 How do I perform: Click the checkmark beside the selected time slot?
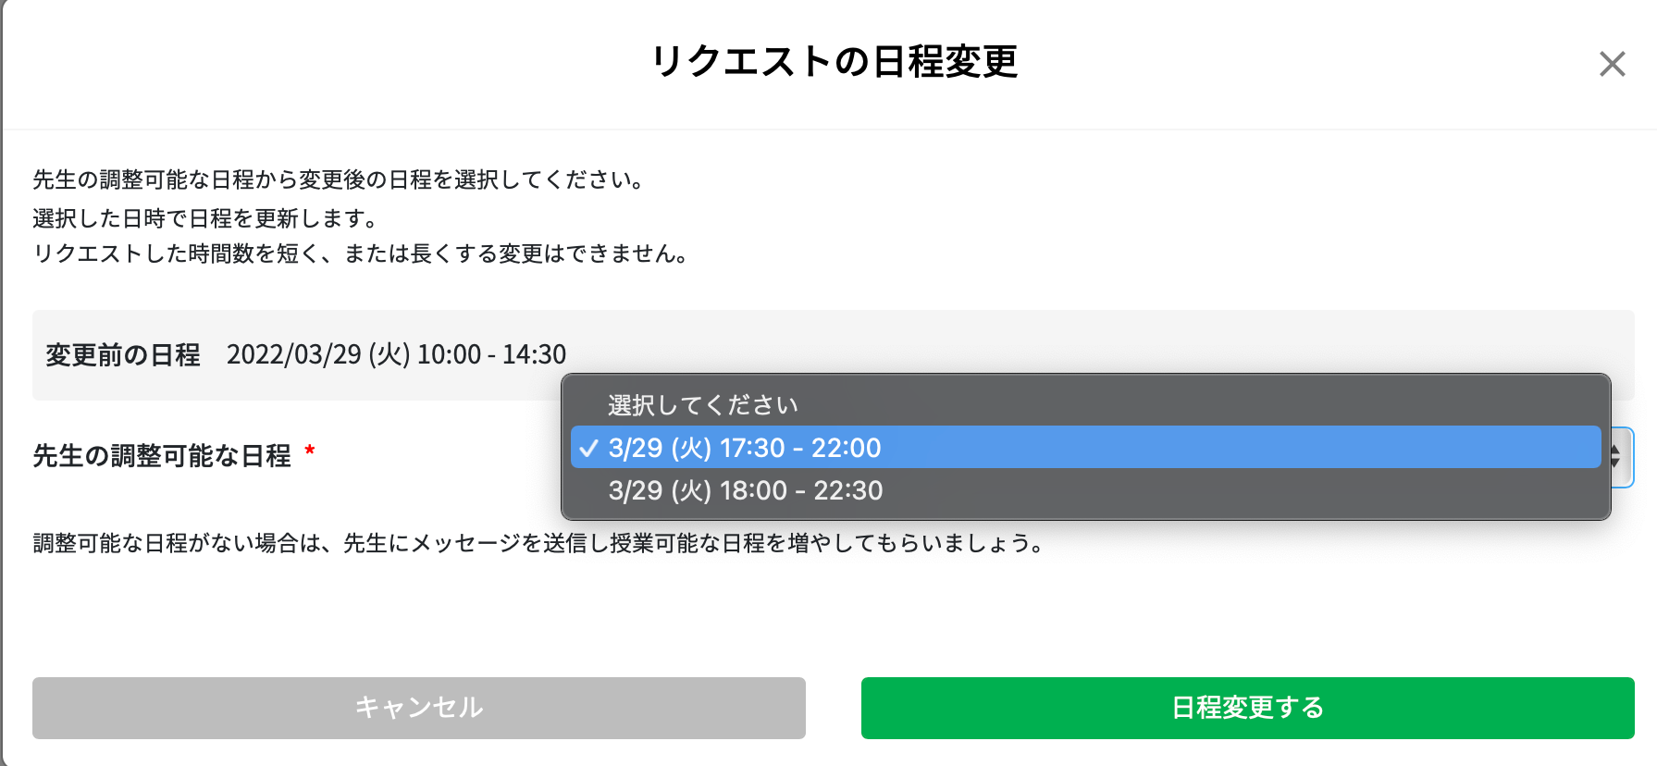[588, 449]
